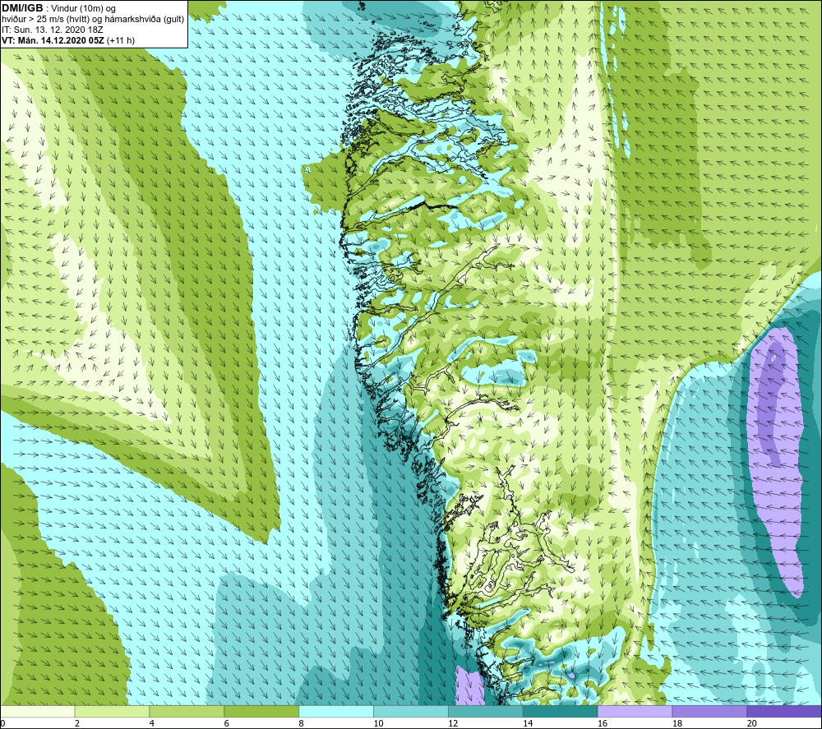
Task: Click the '(+11 h)' forecast offset text
Action: tap(121, 40)
